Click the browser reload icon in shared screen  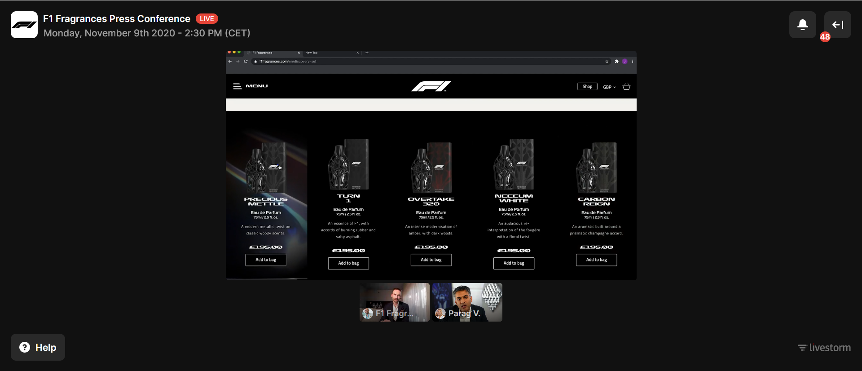[246, 62]
